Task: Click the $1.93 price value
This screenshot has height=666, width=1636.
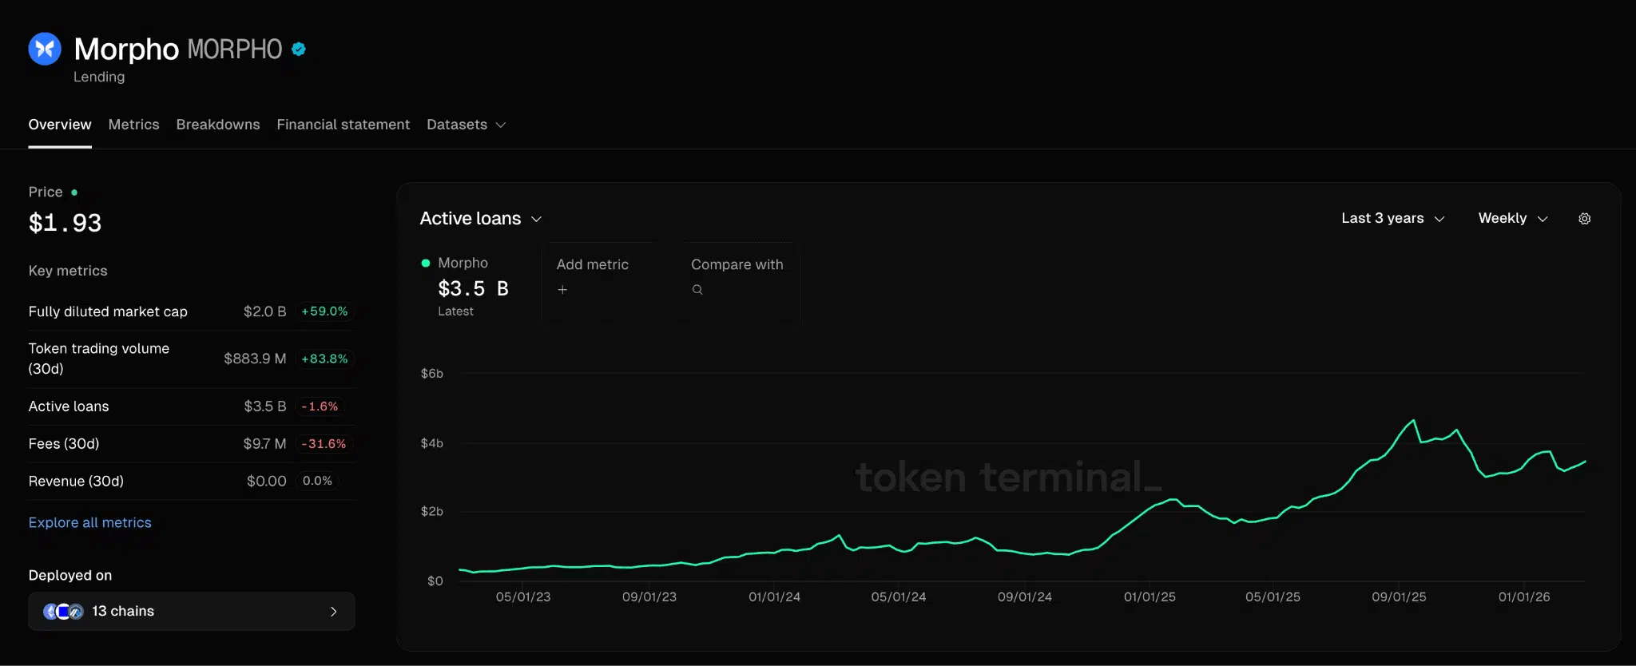Action: coord(66,223)
